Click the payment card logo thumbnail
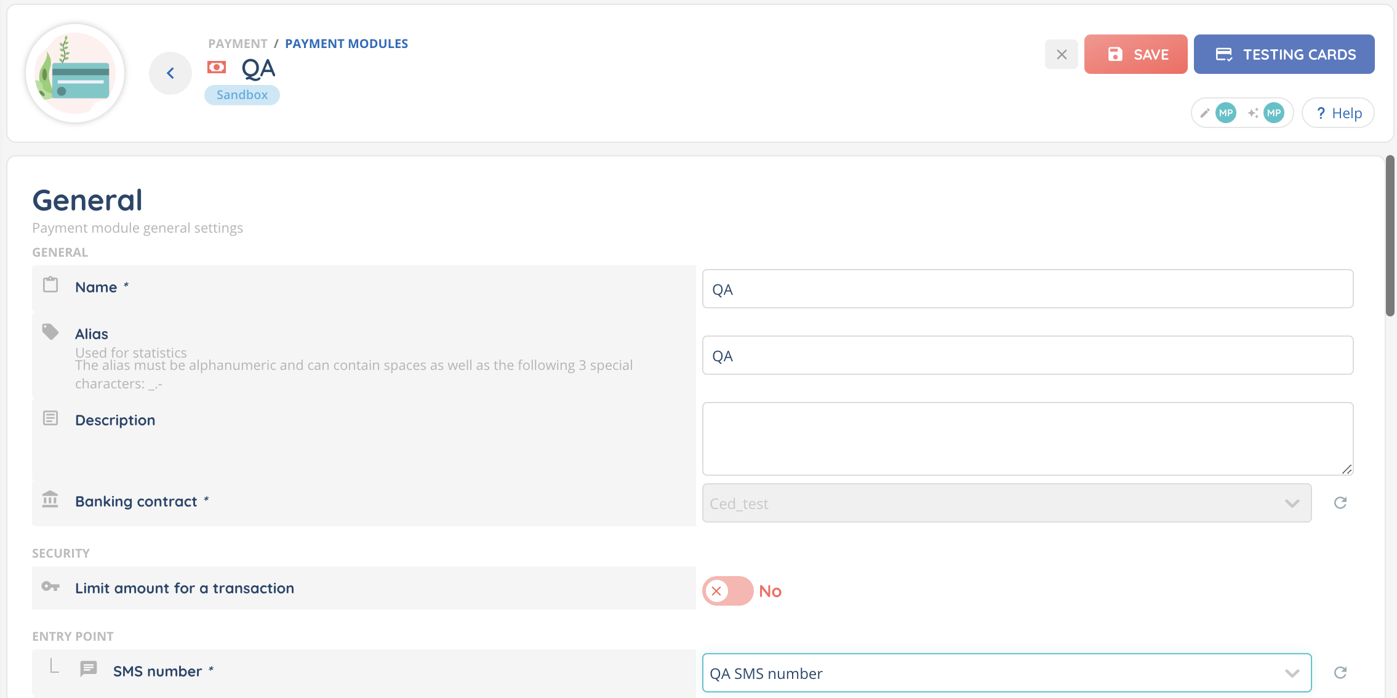Image resolution: width=1397 pixels, height=698 pixels. point(75,73)
